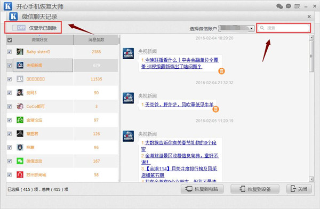The height and width of the screenshot is (209, 320).
Task: Click the avatar of the 126-message contact
Action: (x=20, y=134)
